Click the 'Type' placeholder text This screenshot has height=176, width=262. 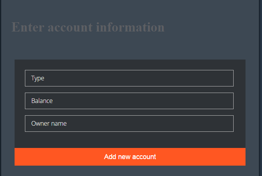click(x=38, y=78)
